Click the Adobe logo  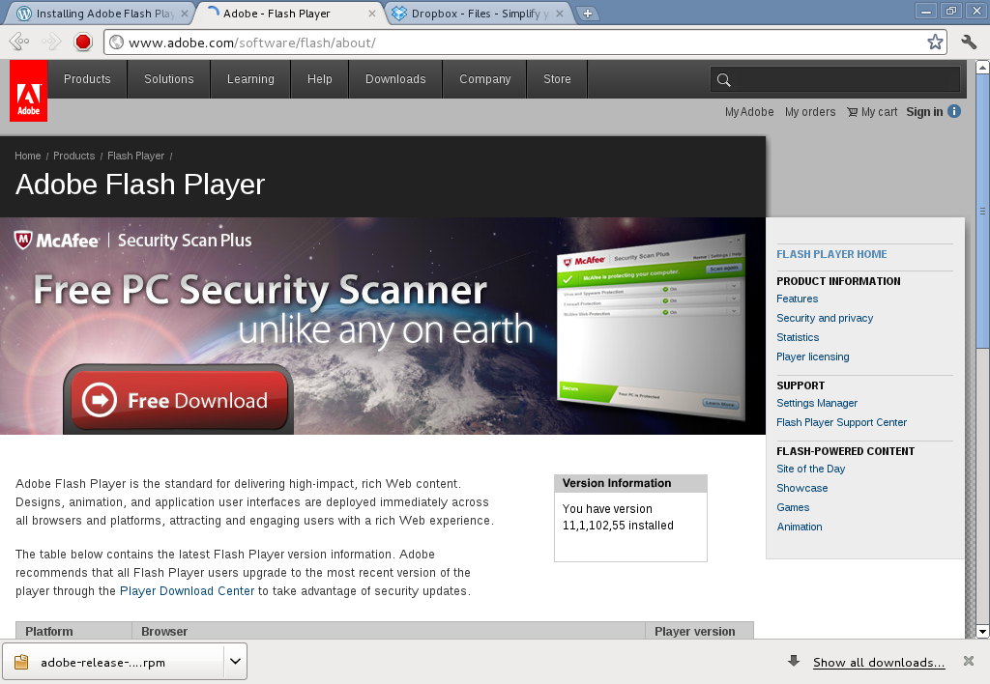tap(28, 91)
